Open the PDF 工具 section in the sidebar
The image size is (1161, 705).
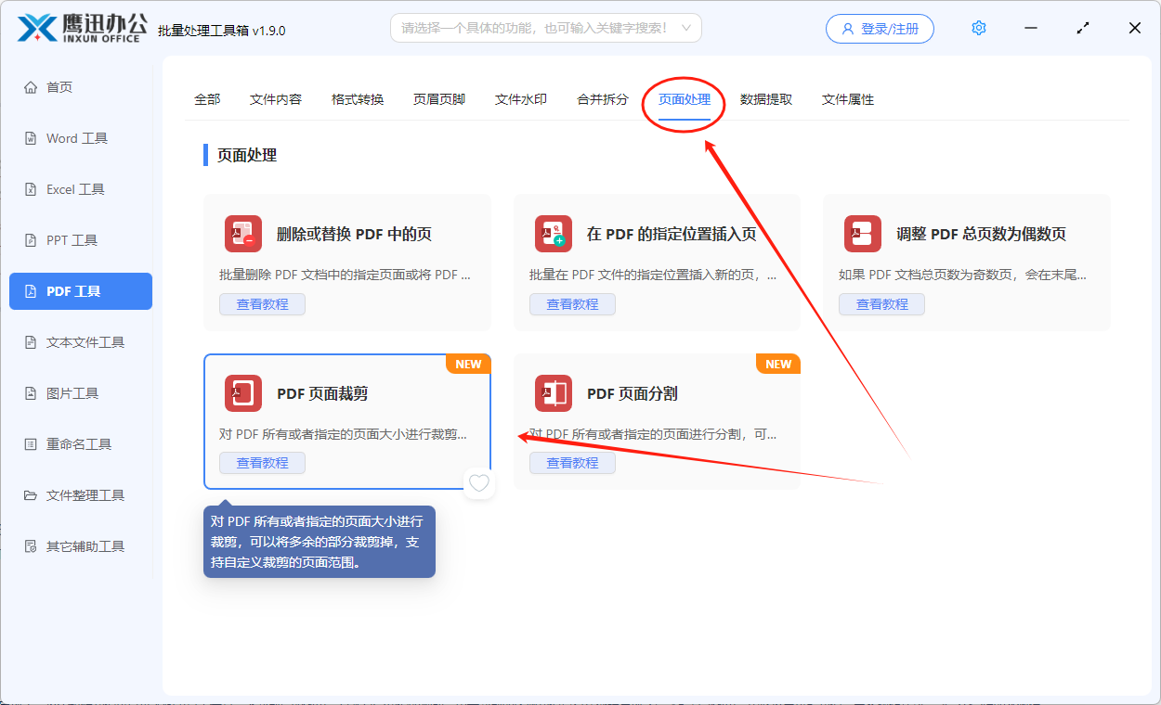(81, 290)
